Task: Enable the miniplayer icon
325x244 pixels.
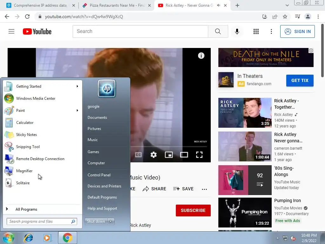Action: 169,155
